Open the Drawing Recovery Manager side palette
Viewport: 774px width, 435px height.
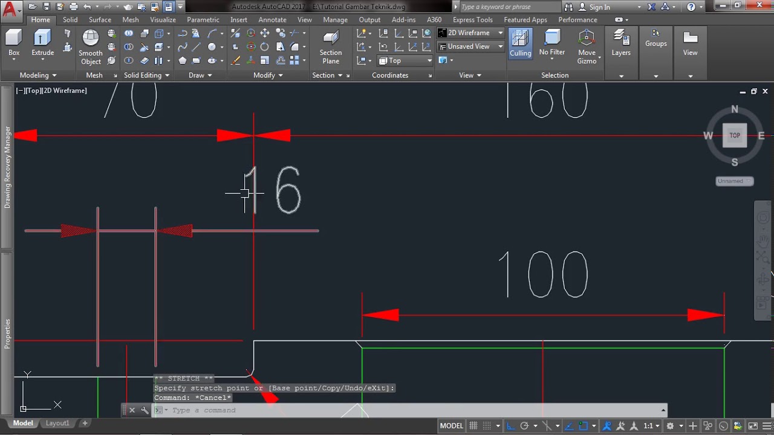coord(7,167)
